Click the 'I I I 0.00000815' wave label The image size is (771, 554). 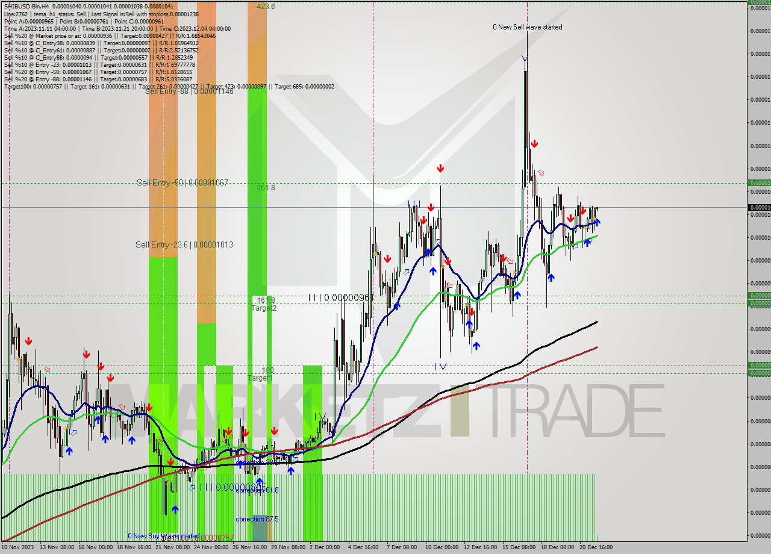point(233,487)
